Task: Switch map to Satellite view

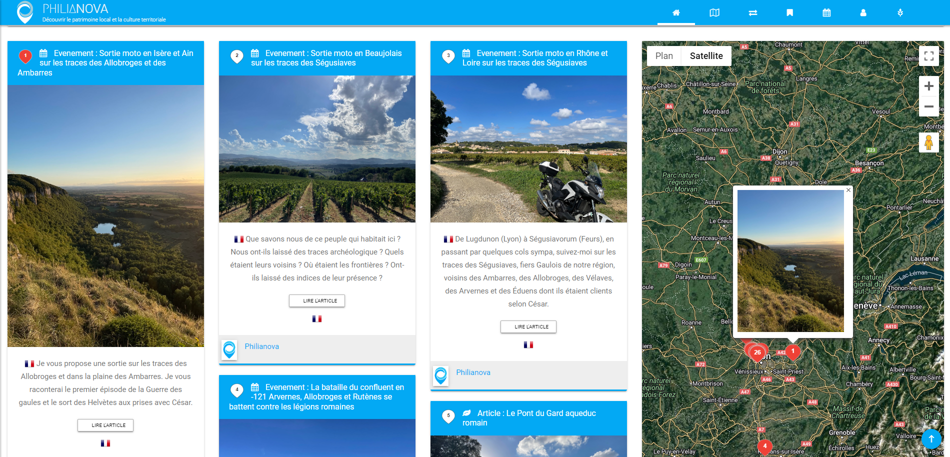Action: (706, 56)
